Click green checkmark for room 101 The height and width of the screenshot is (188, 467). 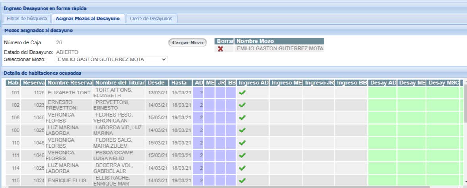pos(242,93)
